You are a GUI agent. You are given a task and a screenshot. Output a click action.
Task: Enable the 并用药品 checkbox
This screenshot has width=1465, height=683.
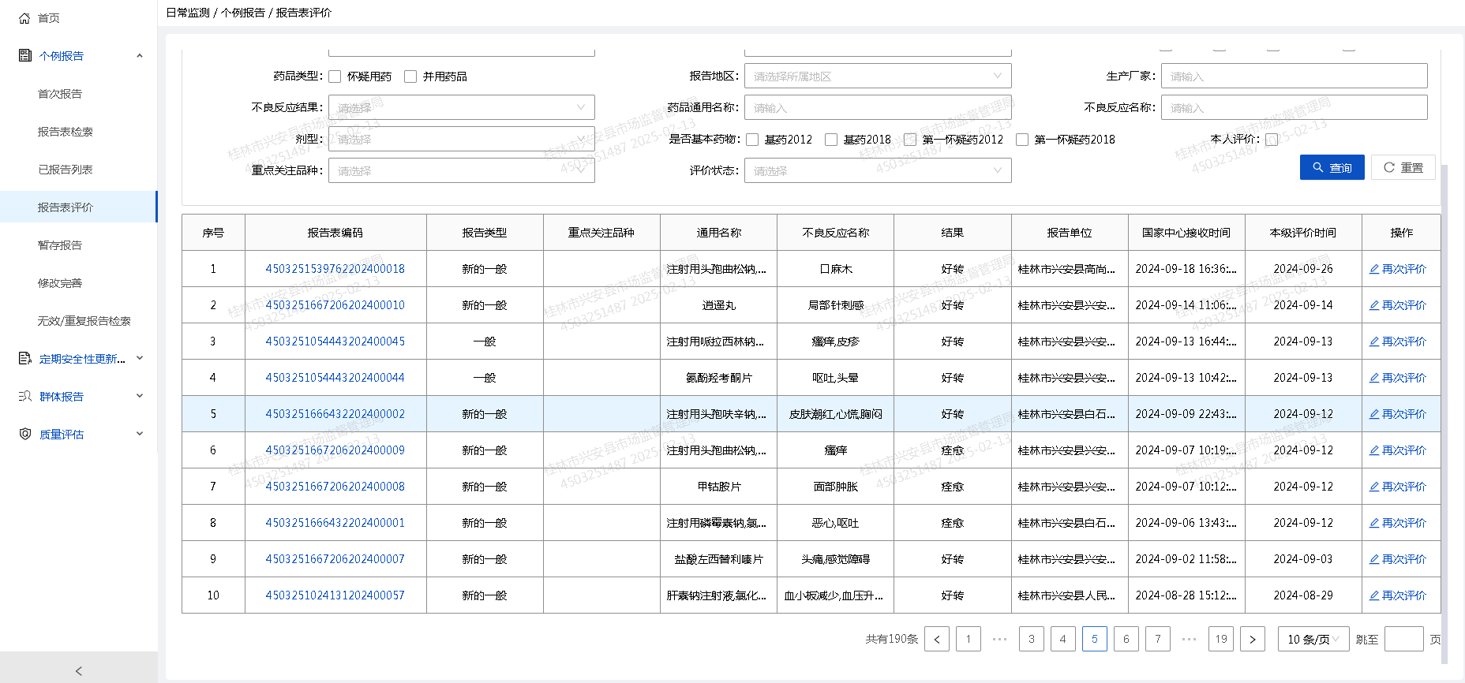(x=410, y=77)
